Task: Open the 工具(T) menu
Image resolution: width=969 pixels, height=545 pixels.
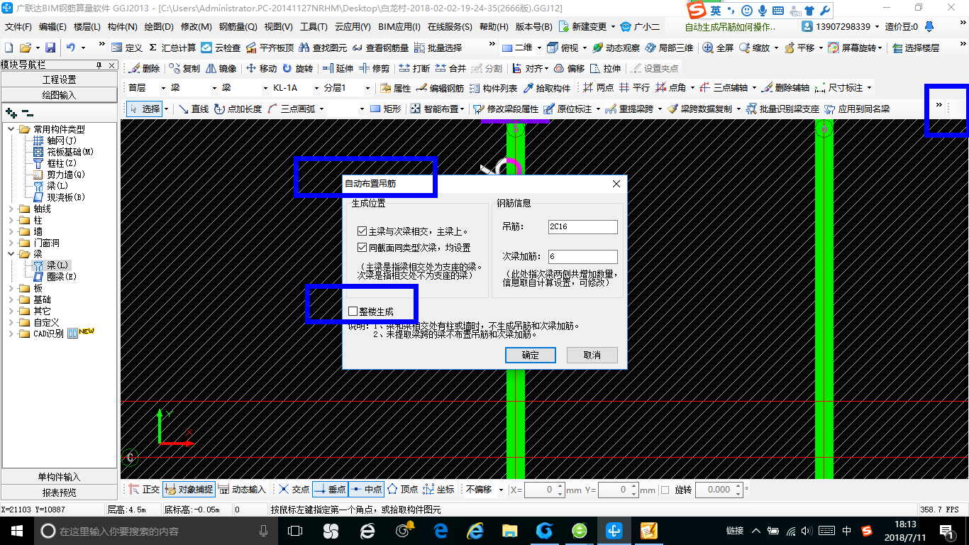Action: [x=314, y=26]
